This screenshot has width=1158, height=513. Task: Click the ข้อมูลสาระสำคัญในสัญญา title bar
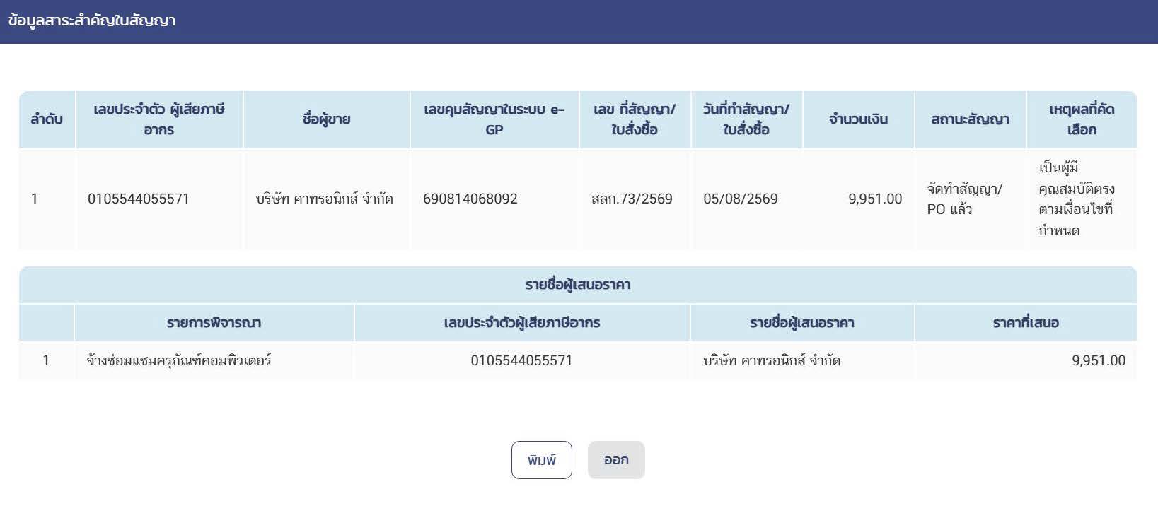point(579,21)
